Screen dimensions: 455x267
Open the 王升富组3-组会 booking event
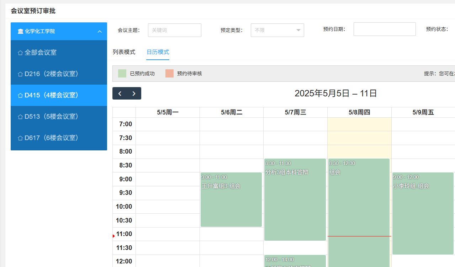(x=231, y=199)
